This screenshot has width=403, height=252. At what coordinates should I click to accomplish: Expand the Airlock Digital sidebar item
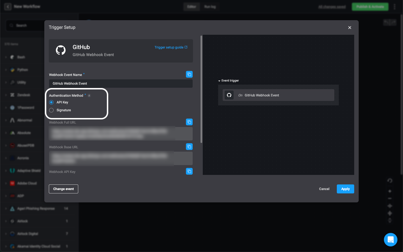click(6, 234)
